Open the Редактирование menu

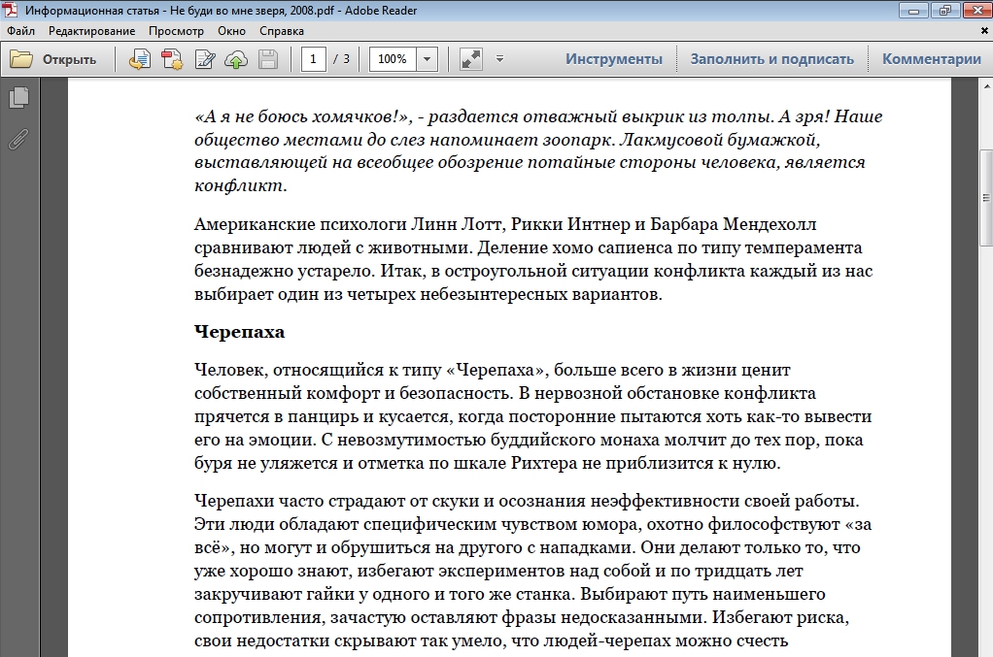pos(92,31)
